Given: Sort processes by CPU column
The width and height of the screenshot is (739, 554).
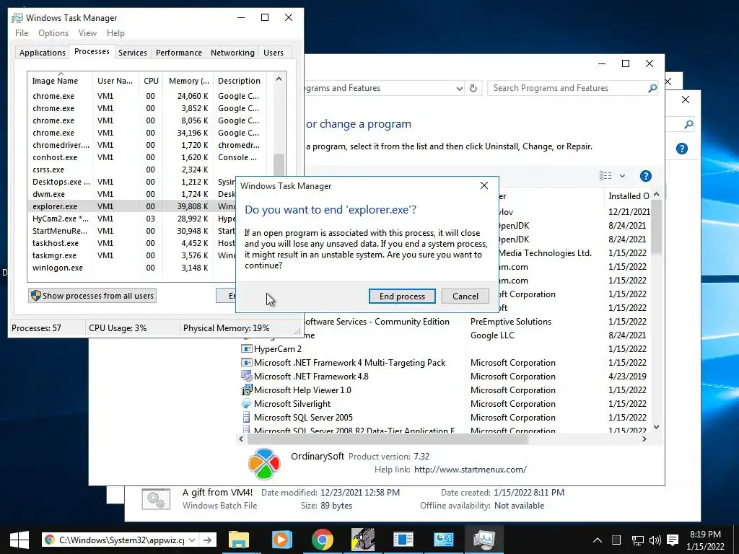Looking at the screenshot, I should click(x=151, y=81).
